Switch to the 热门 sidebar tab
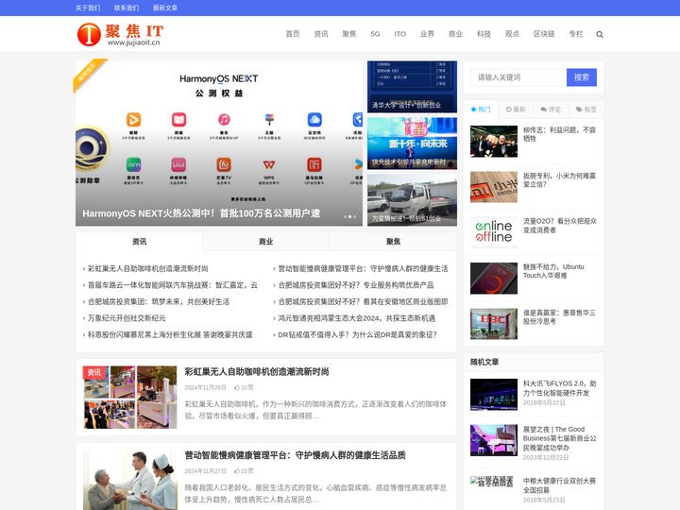This screenshot has height=510, width=680. click(481, 110)
